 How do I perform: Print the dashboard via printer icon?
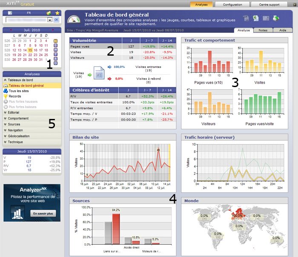[276, 18]
